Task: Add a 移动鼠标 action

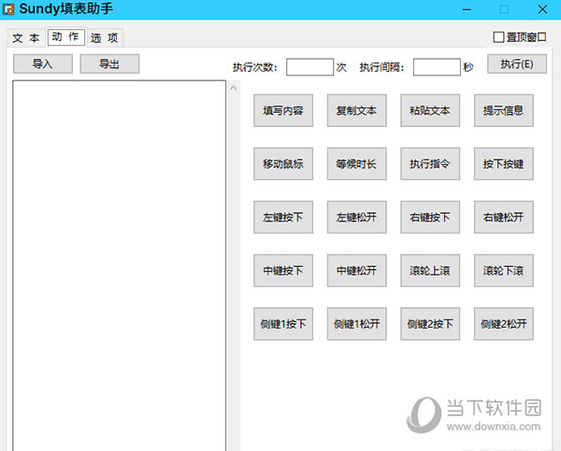Action: (x=283, y=163)
